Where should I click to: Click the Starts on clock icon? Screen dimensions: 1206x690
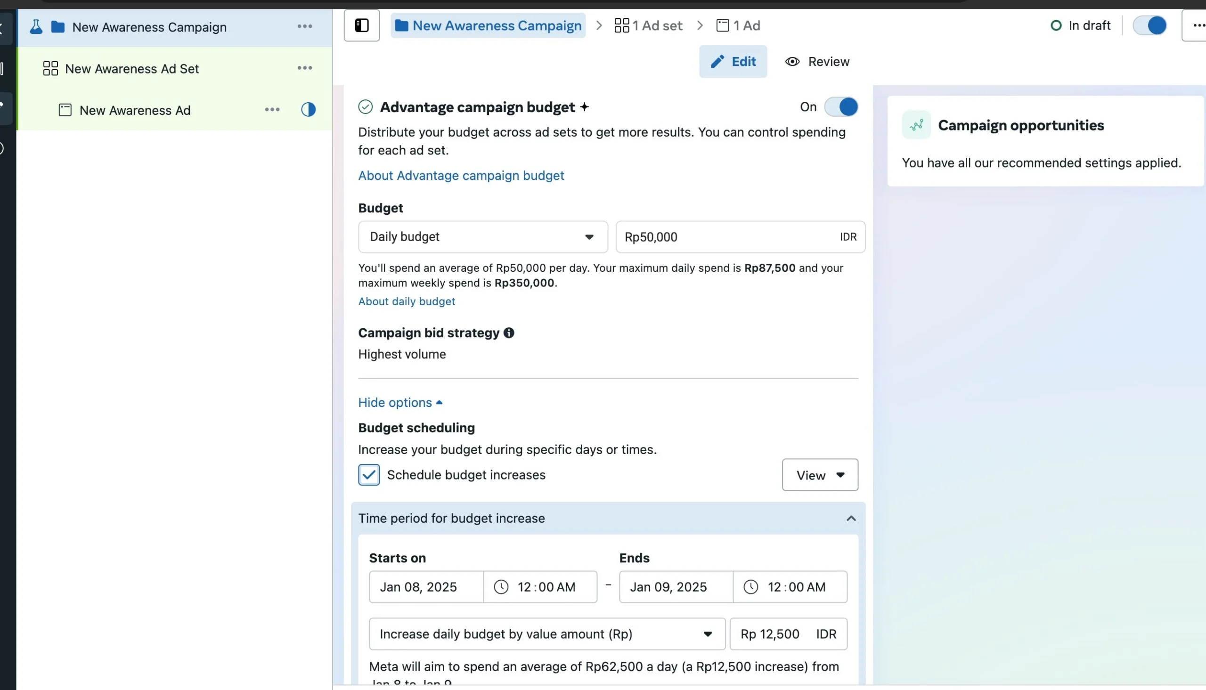pos(501,587)
